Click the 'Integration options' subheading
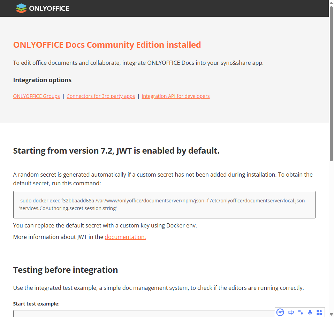Screen dimensions: 334x317 click(42, 80)
